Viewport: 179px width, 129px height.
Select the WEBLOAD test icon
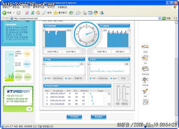coord(145,69)
